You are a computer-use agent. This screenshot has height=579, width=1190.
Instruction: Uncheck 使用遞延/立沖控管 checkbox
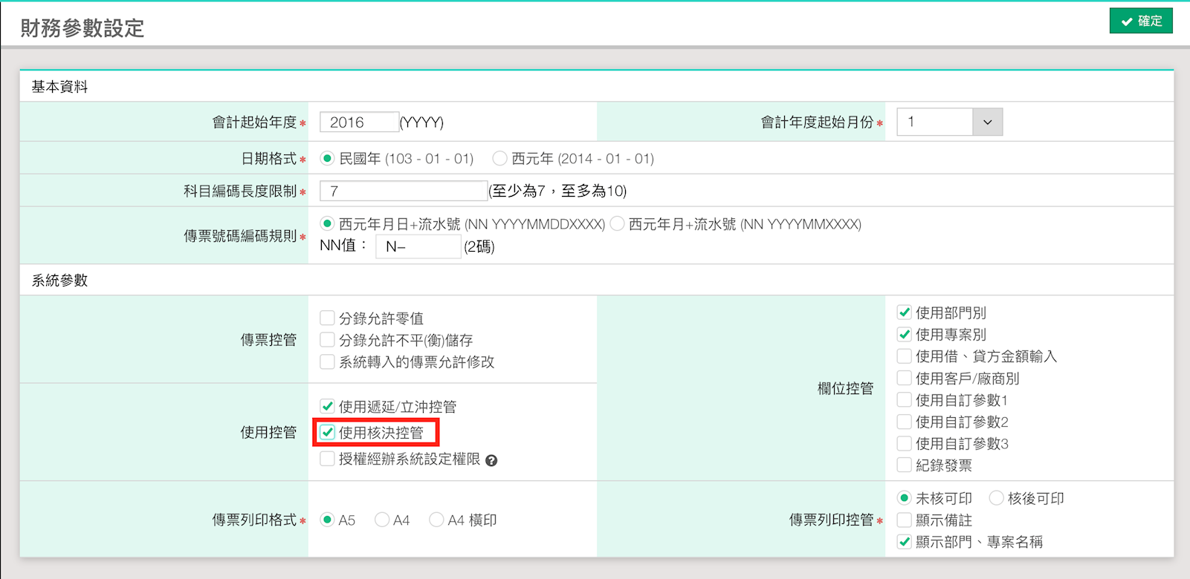point(327,406)
